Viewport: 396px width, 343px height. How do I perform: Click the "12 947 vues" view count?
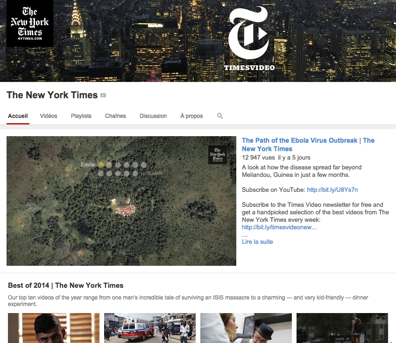coord(258,157)
